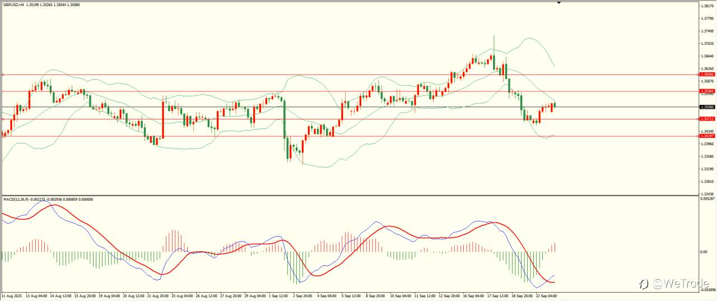Click the 2 Sep 20:00 time label
The height and width of the screenshot is (301, 717).
coord(302,295)
